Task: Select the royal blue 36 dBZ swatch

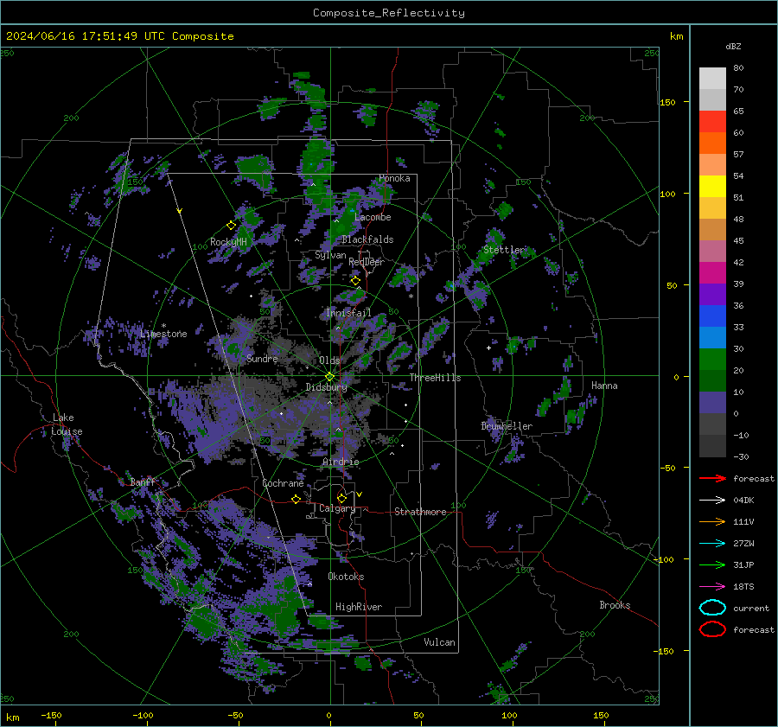Action: click(x=712, y=316)
